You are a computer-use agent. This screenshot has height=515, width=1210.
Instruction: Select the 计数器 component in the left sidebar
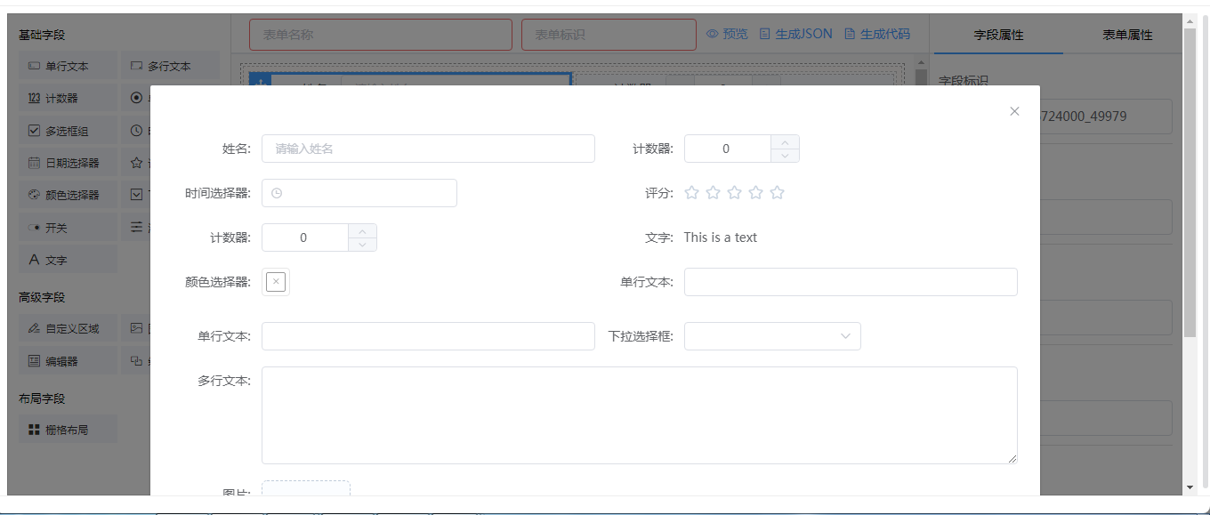click(x=68, y=98)
